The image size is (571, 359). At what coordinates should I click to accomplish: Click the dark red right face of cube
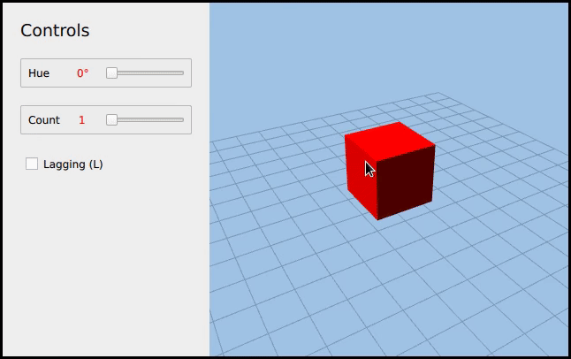[x=407, y=183]
